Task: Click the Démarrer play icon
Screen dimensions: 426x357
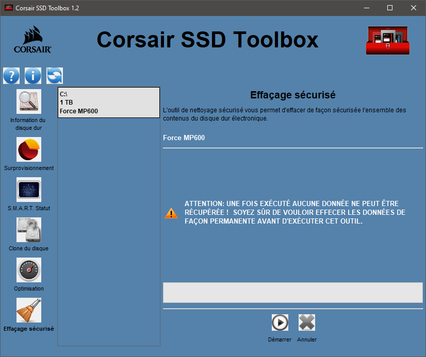Action: pyautogui.click(x=280, y=322)
